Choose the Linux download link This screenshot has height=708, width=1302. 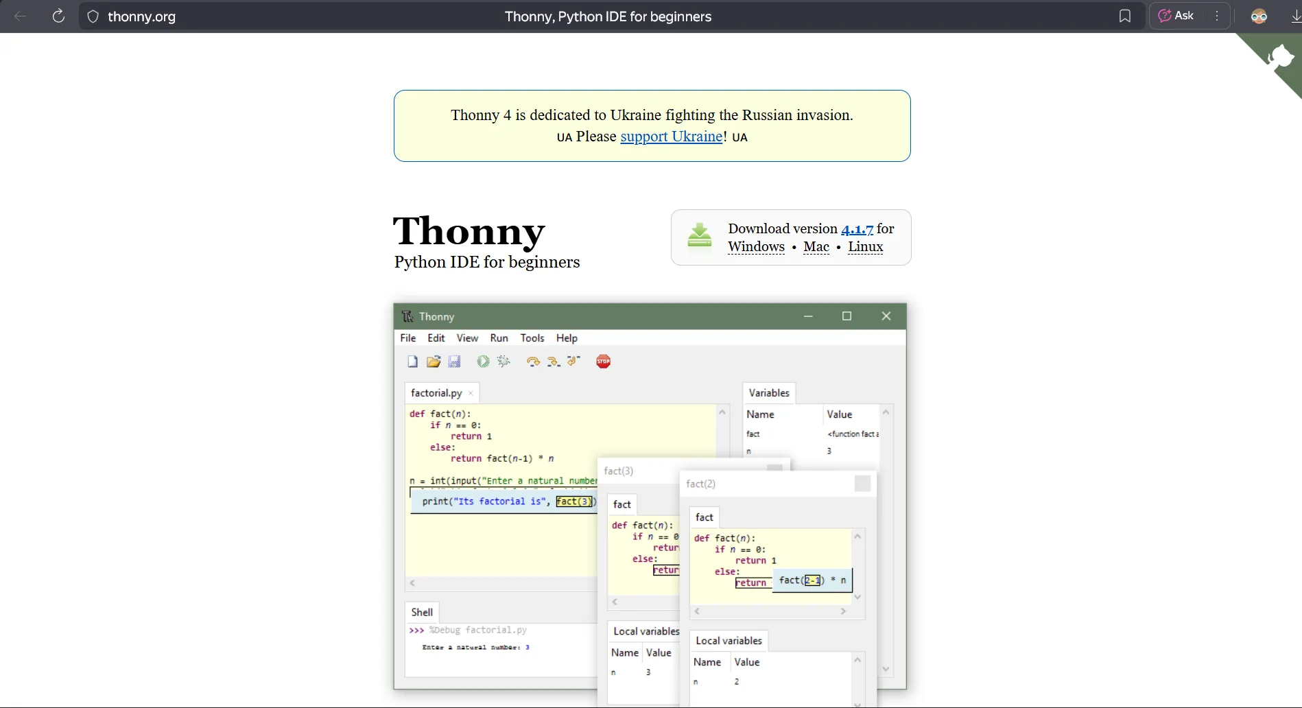[866, 247]
